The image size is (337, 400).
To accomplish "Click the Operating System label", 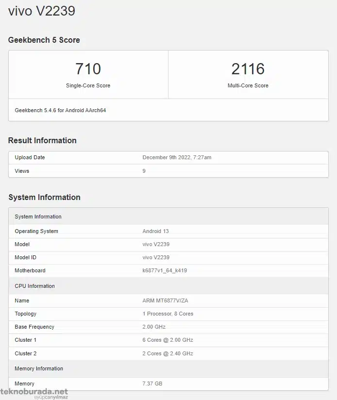I will [x=36, y=231].
